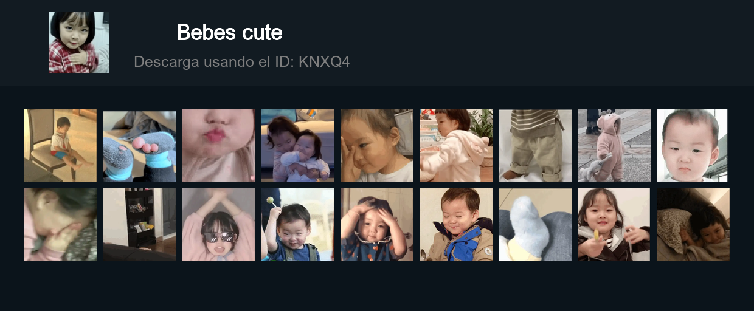Click the download ID KNXQ4 text

coord(241,61)
